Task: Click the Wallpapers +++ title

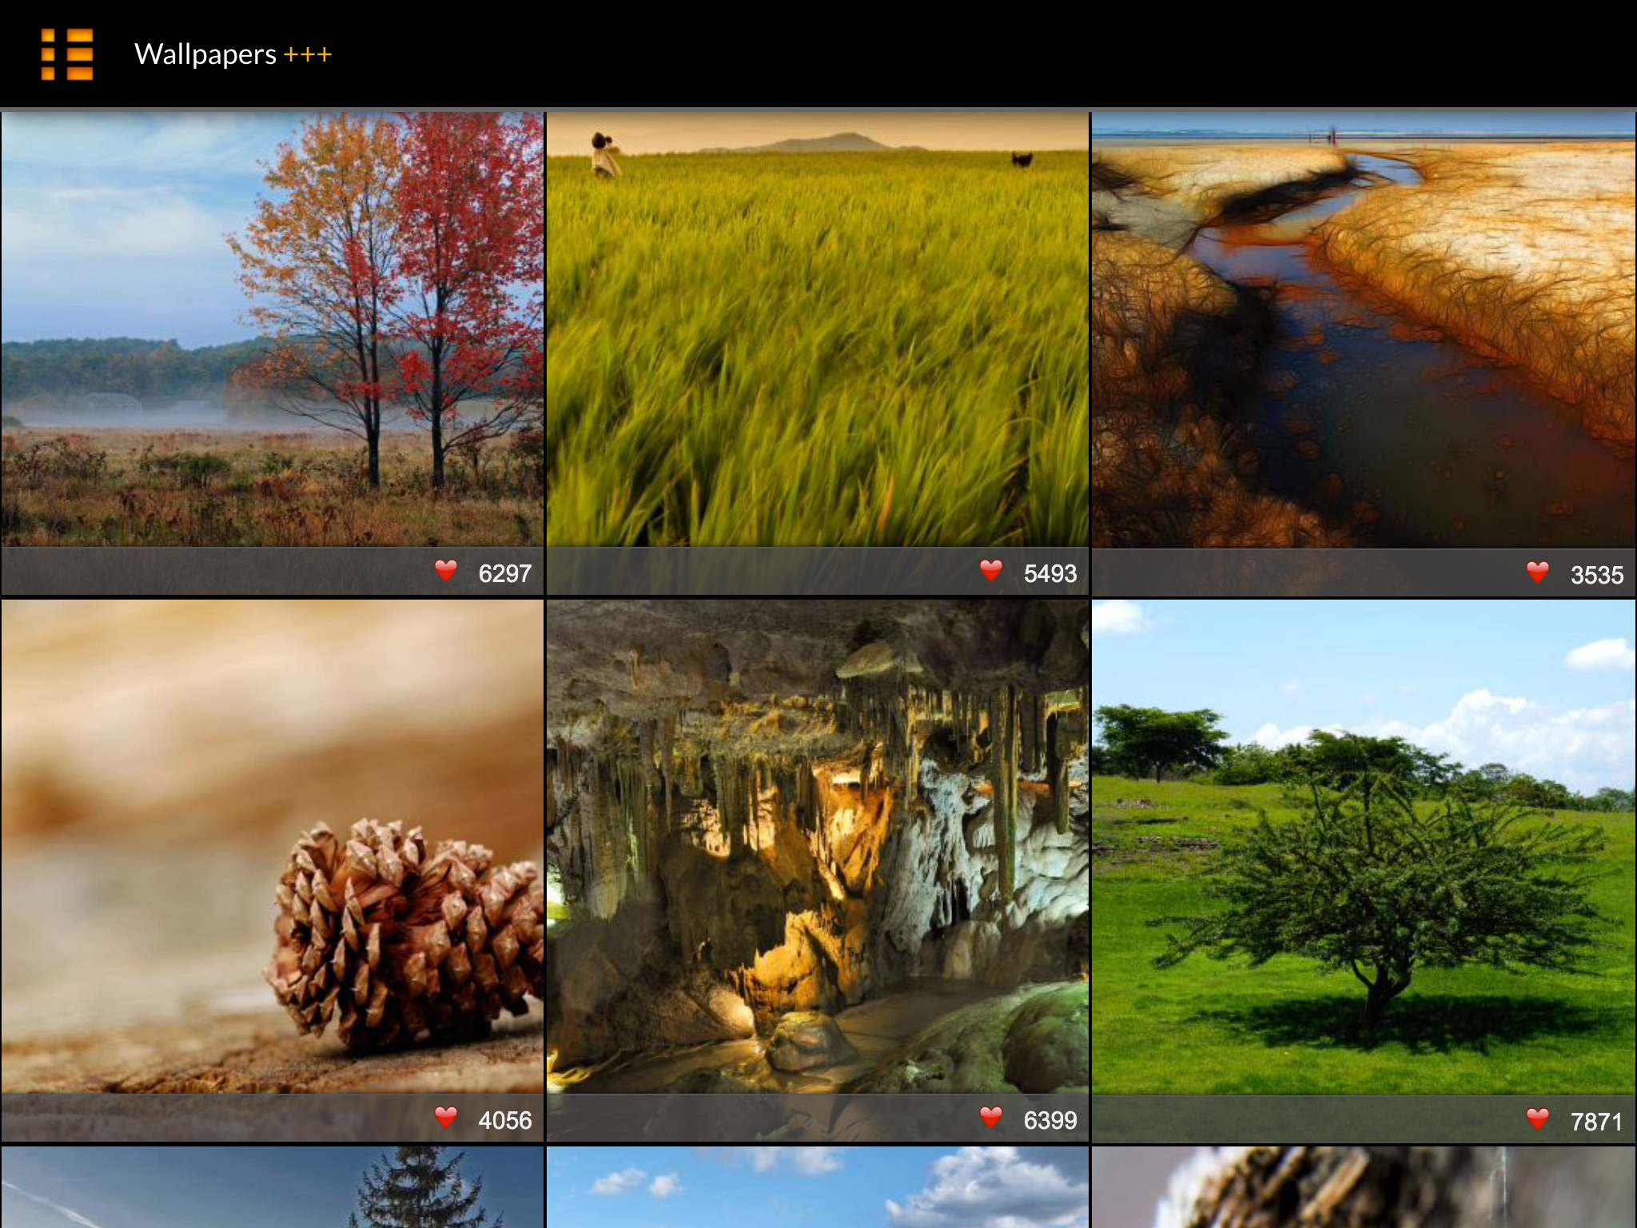Action: 233,54
